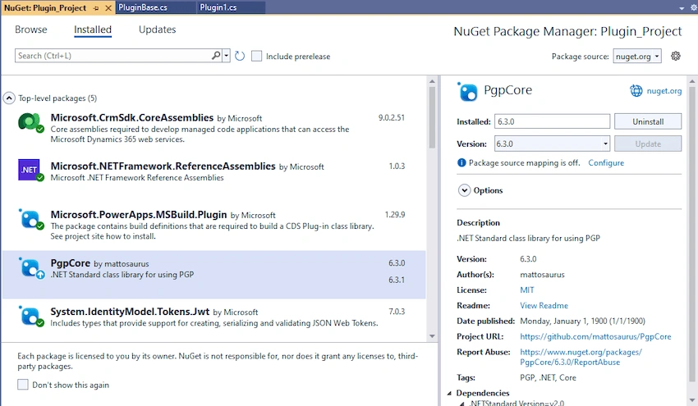
Task: Click the Installed version 6.3.0 field
Action: [x=552, y=121]
